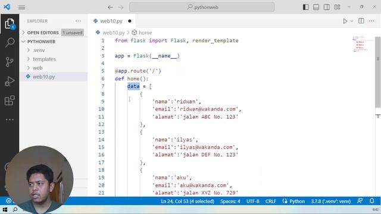Collapse the PYTHONWEB folder section
Image resolution: width=381 pixels, height=214 pixels.
[41, 42]
